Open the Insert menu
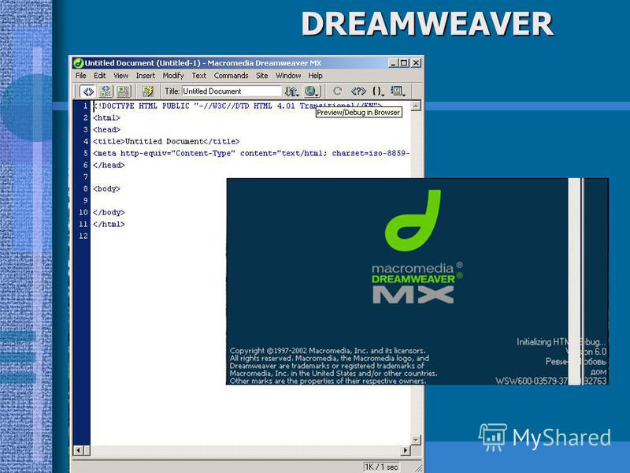630x473 pixels. [146, 76]
